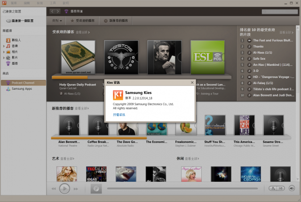View all newly recommended podcasts link

pos(82,109)
